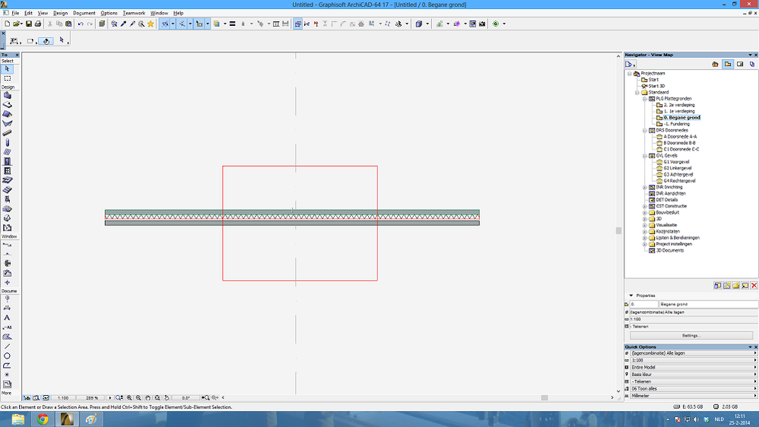Image resolution: width=759 pixels, height=427 pixels.
Task: Open Google Chrome from the taskbar
Action: tap(43, 419)
